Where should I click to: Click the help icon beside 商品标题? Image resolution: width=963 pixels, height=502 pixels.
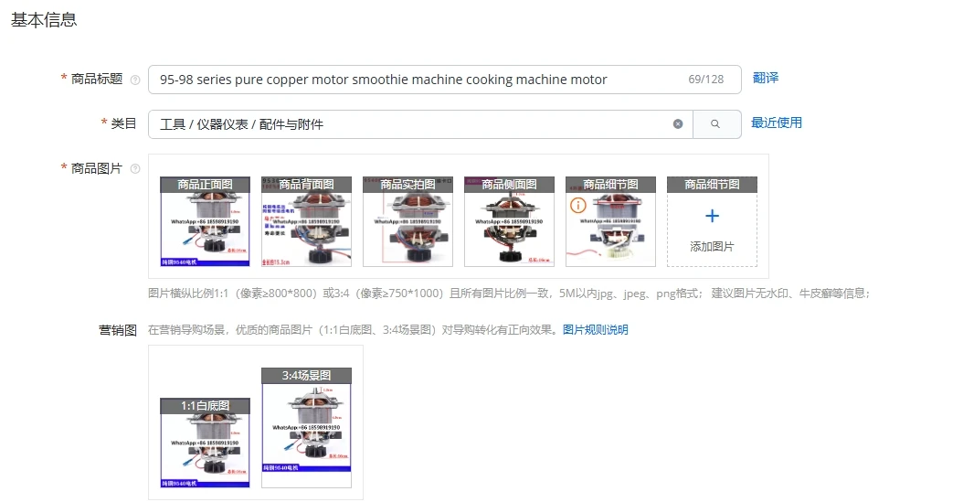tap(135, 80)
